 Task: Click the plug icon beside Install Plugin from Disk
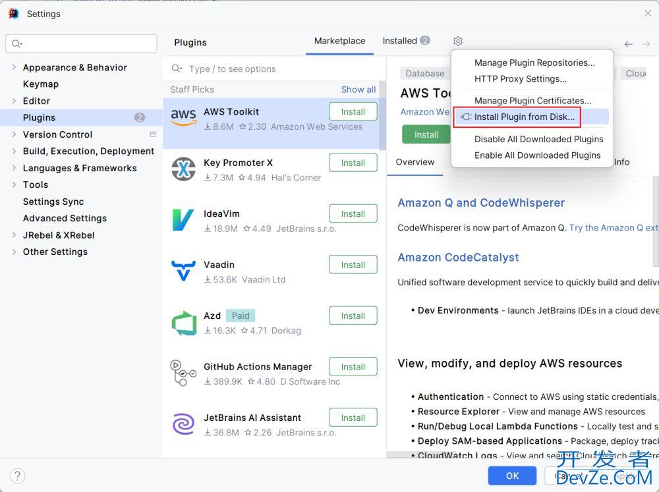466,117
